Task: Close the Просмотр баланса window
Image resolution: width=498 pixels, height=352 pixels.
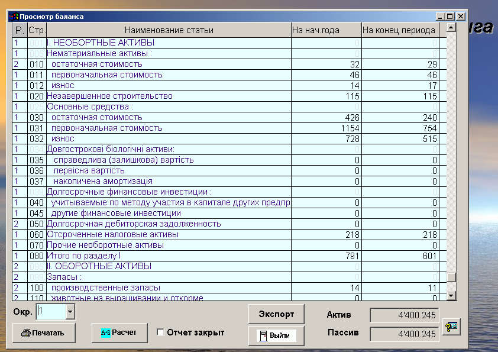Action: [x=460, y=17]
